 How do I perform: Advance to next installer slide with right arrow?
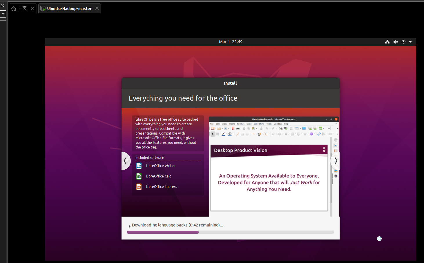coord(335,161)
